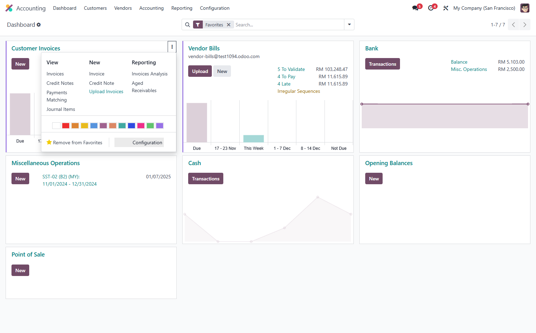This screenshot has height=333, width=536.
Task: Open the Vendors menu
Action: pos(123,8)
